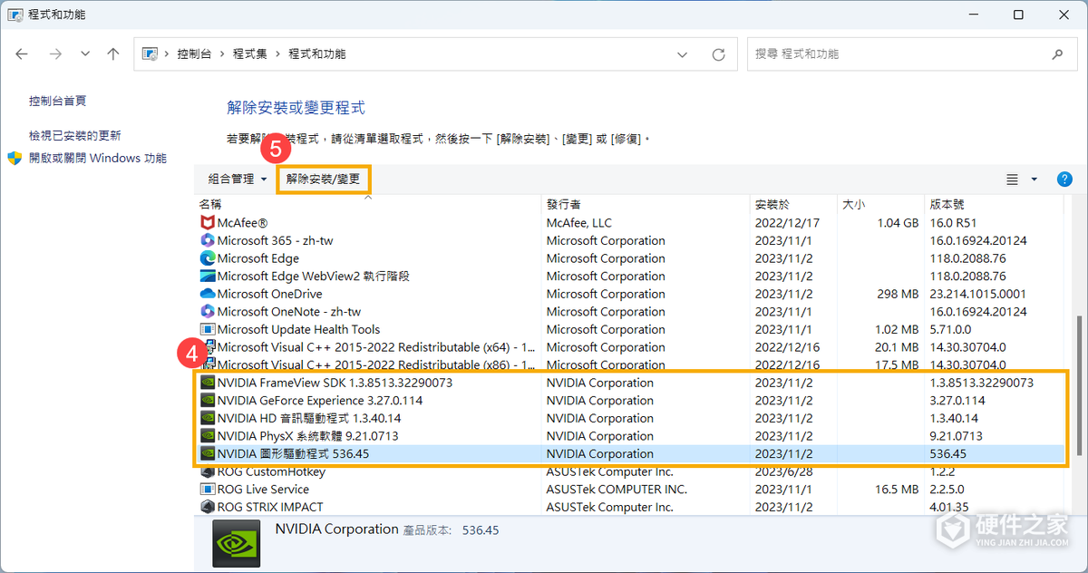This screenshot has width=1088, height=573.
Task: Select Visual C++ 2015-2022 Redistributable (x64) row
Action: click(x=630, y=347)
